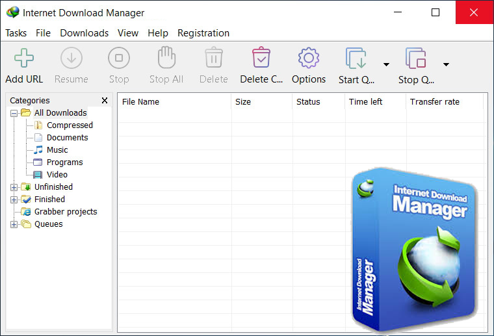The width and height of the screenshot is (494, 336).
Task: Open the Help menu
Action: (158, 33)
